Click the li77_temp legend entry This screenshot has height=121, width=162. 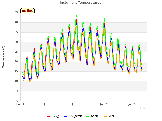(73, 116)
